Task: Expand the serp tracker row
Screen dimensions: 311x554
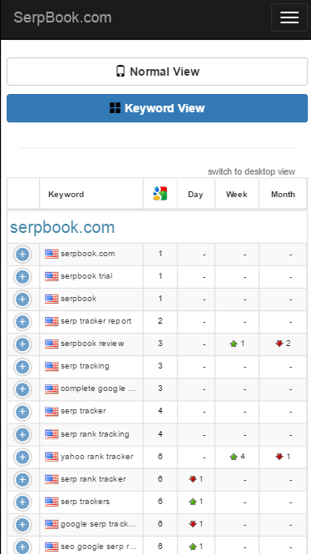Action: [22, 412]
